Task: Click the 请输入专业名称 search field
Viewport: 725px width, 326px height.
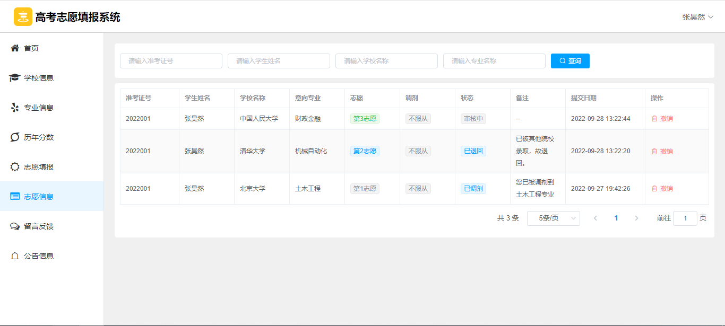Action: pos(494,61)
